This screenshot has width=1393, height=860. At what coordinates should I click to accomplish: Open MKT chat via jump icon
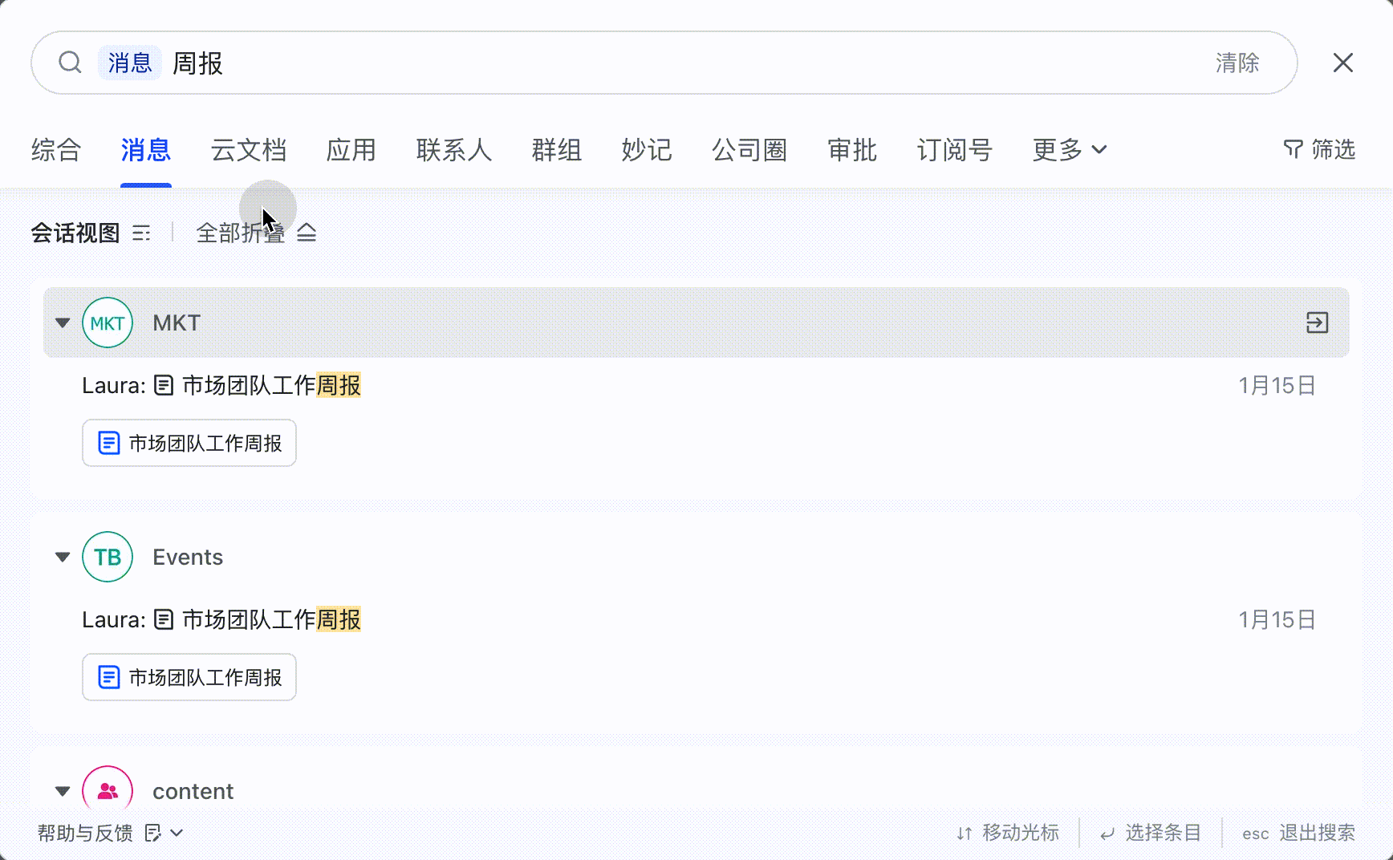(x=1317, y=322)
